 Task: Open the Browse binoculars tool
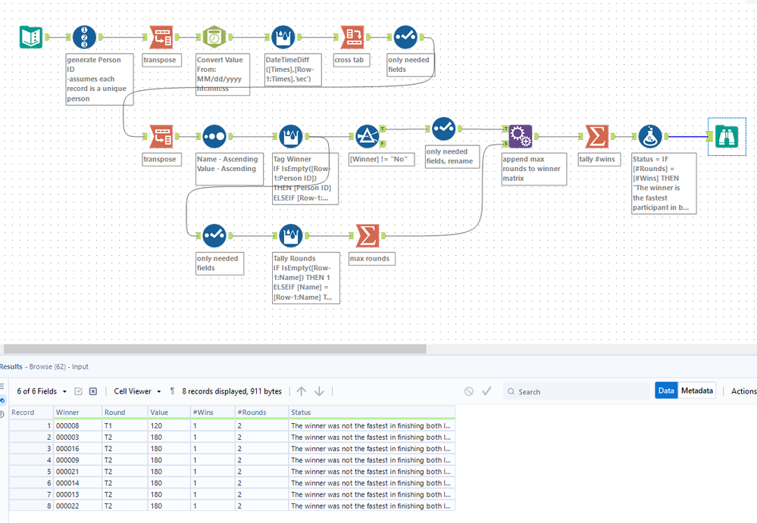[x=727, y=136]
